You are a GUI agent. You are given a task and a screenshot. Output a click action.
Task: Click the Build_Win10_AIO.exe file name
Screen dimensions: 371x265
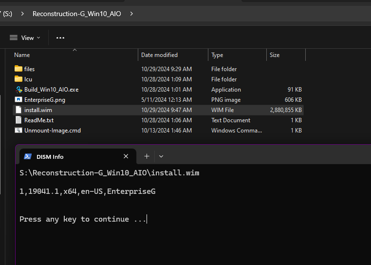pyautogui.click(x=51, y=90)
